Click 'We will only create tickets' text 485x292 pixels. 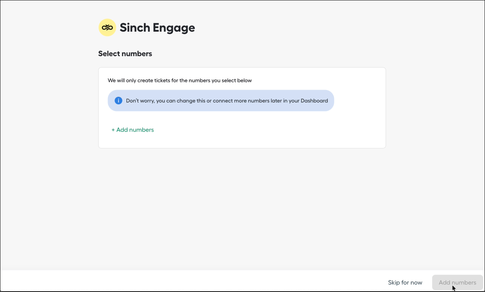(x=180, y=80)
